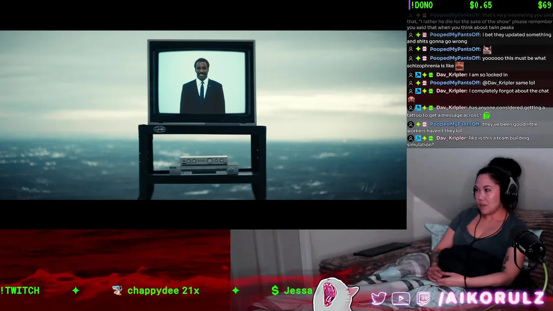Click the 'Jessa' name in bottom ticker
The image size is (553, 311).
pyautogui.click(x=298, y=291)
